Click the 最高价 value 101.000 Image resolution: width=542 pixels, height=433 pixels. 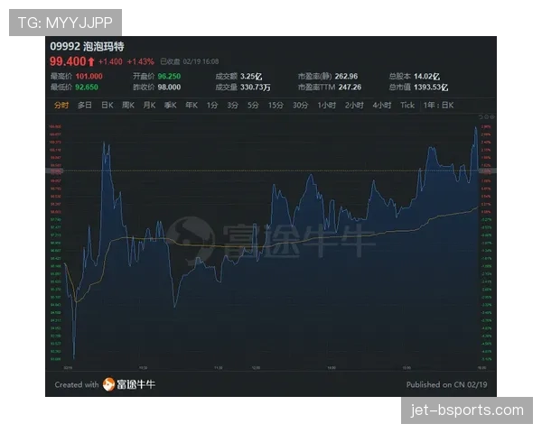(x=89, y=77)
